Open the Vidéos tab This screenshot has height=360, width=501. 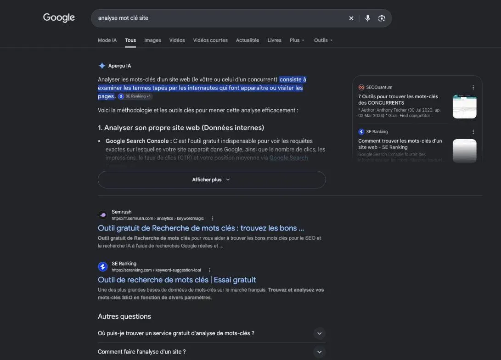[177, 40]
